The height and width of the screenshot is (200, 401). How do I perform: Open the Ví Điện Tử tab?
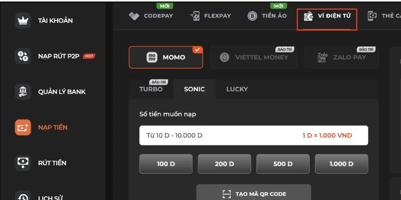pyautogui.click(x=327, y=19)
